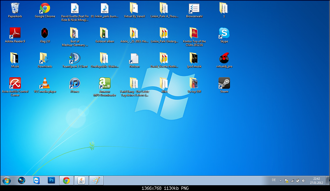Open Avira AntiVir Control Center
The width and height of the screenshot is (330, 191).
point(15,83)
